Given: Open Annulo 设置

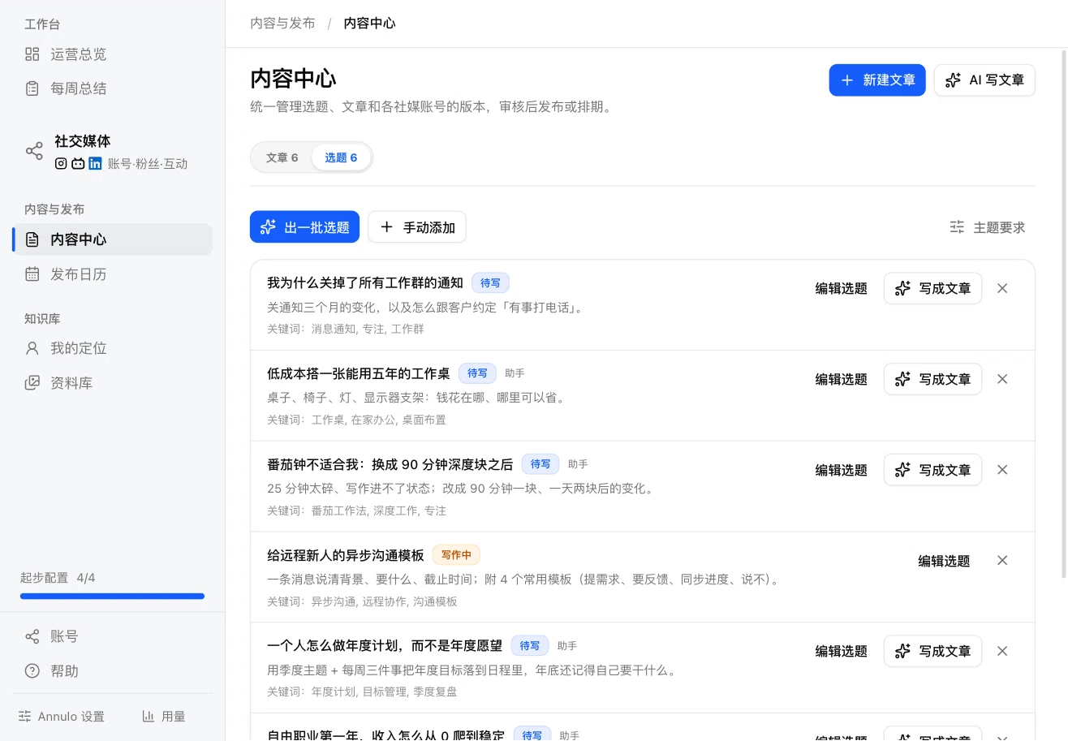Looking at the screenshot, I should pos(62,717).
